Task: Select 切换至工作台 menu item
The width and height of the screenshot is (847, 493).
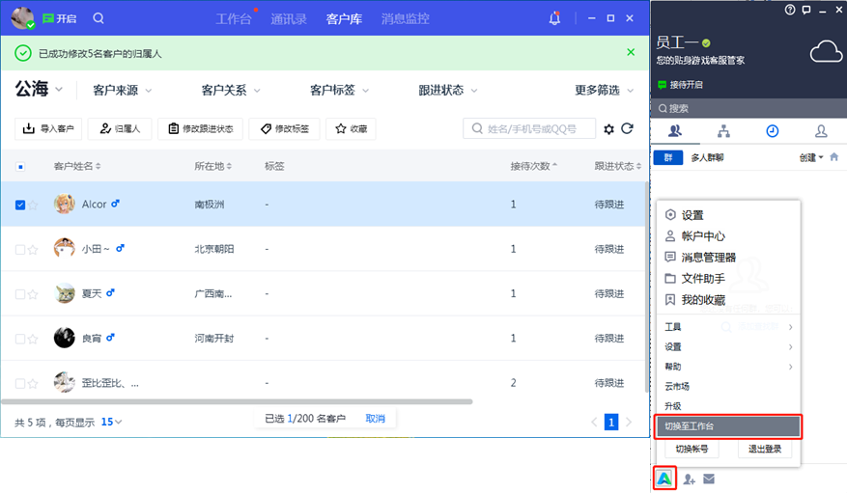Action: point(727,426)
